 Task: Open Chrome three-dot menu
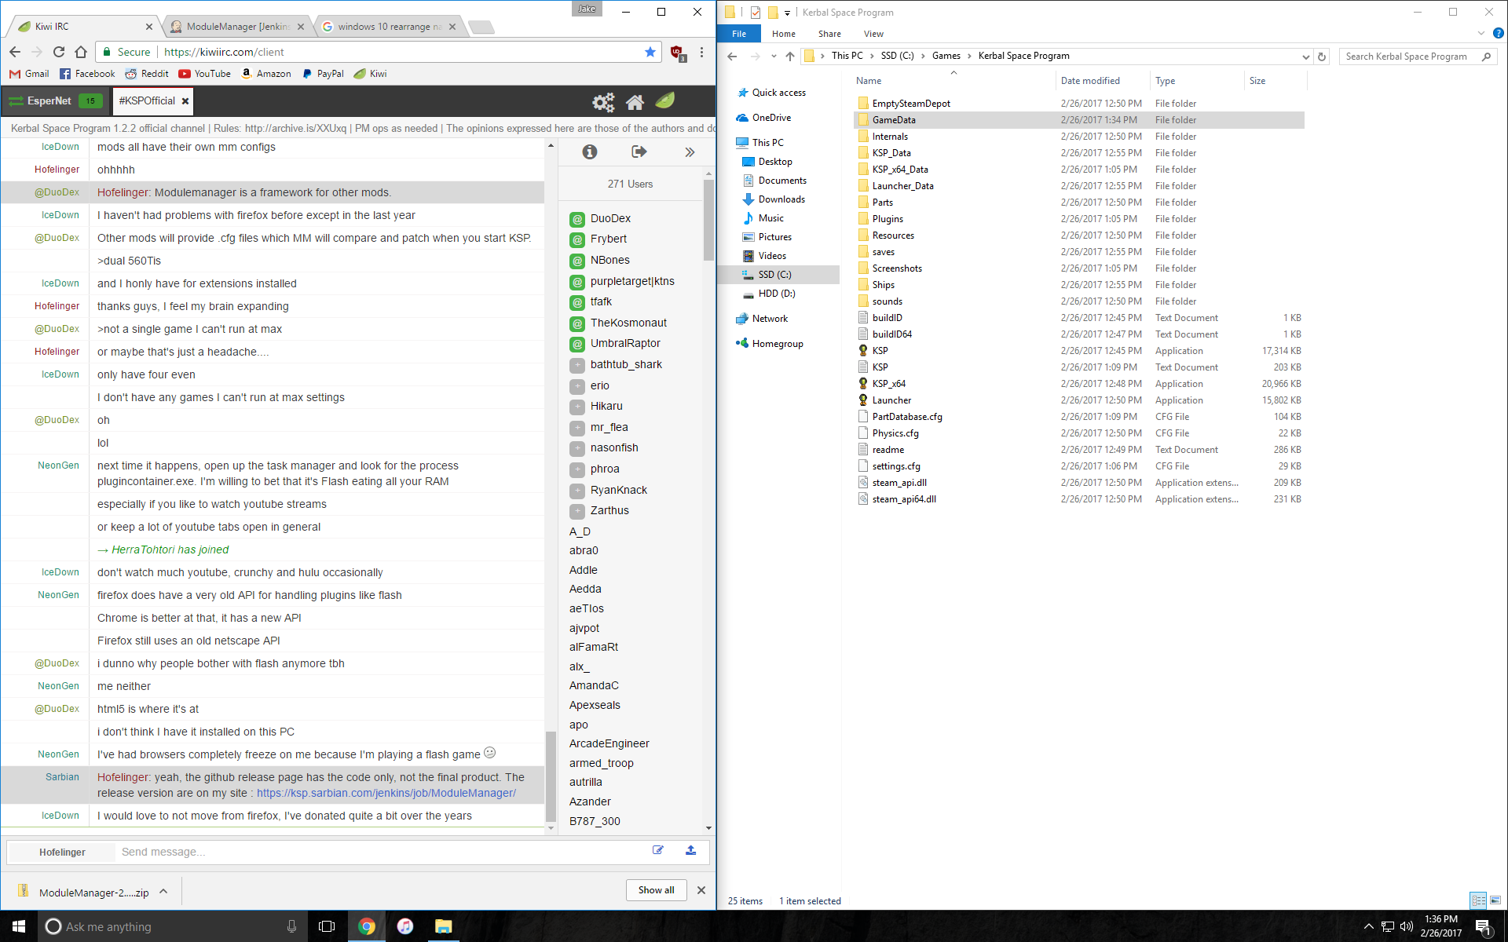(x=702, y=52)
